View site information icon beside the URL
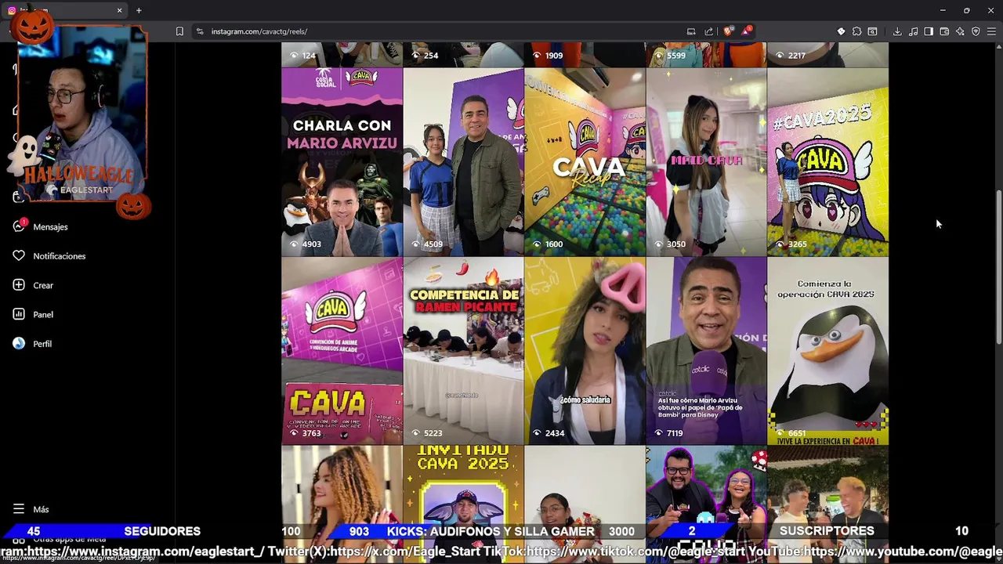Screen dimensions: 1003x564 pos(200,31)
